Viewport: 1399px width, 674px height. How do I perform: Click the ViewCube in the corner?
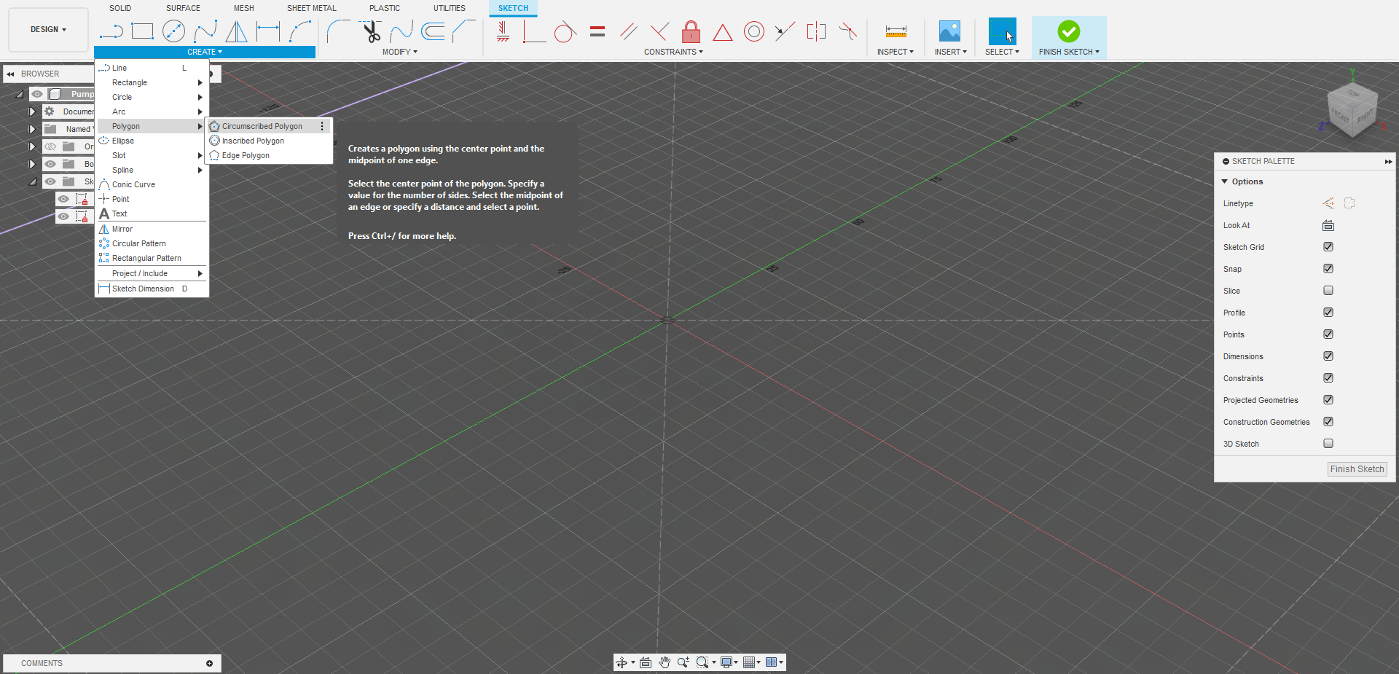tap(1353, 111)
